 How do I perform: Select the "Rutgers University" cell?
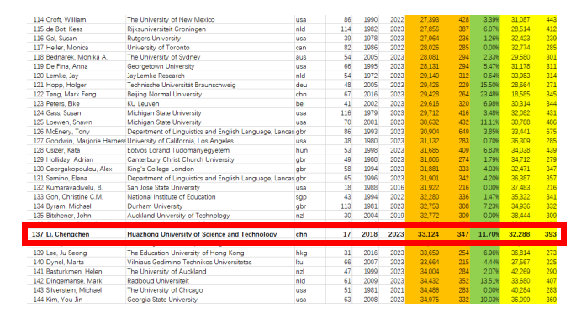(154, 39)
